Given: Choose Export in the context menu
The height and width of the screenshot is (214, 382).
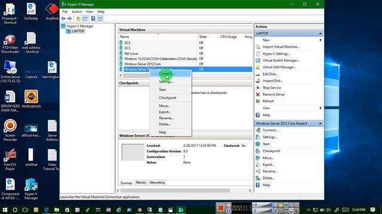Looking at the screenshot, I should point(171,112).
